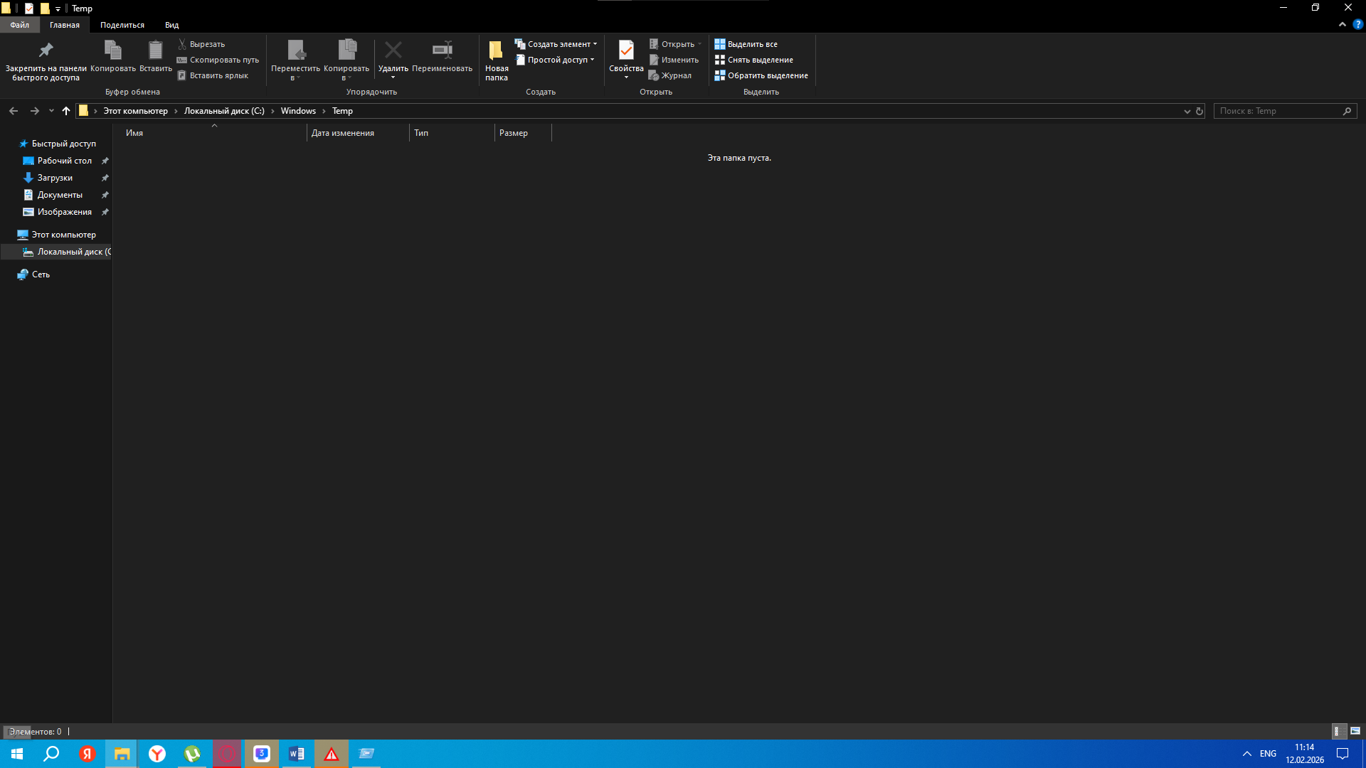Click the Up one level arrow
The height and width of the screenshot is (768, 1366).
click(66, 111)
